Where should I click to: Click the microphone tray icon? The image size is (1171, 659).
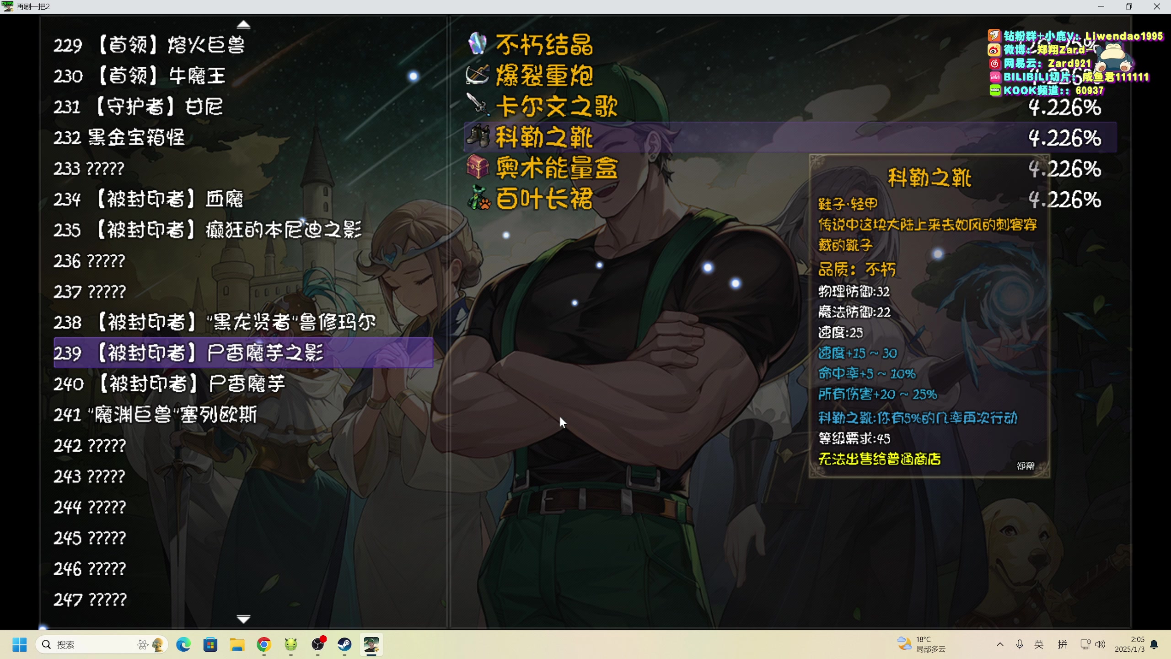pos(1020,644)
